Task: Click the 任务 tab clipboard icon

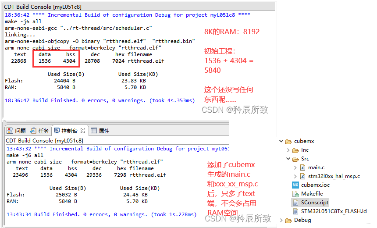Action: (x=33, y=131)
